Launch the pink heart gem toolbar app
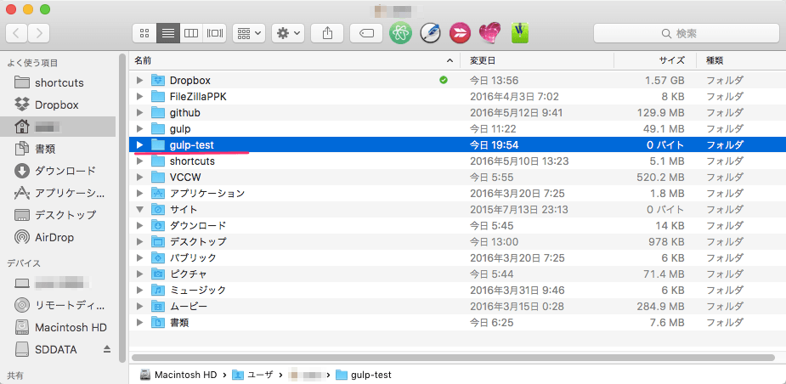Image resolution: width=786 pixels, height=384 pixels. (x=489, y=33)
